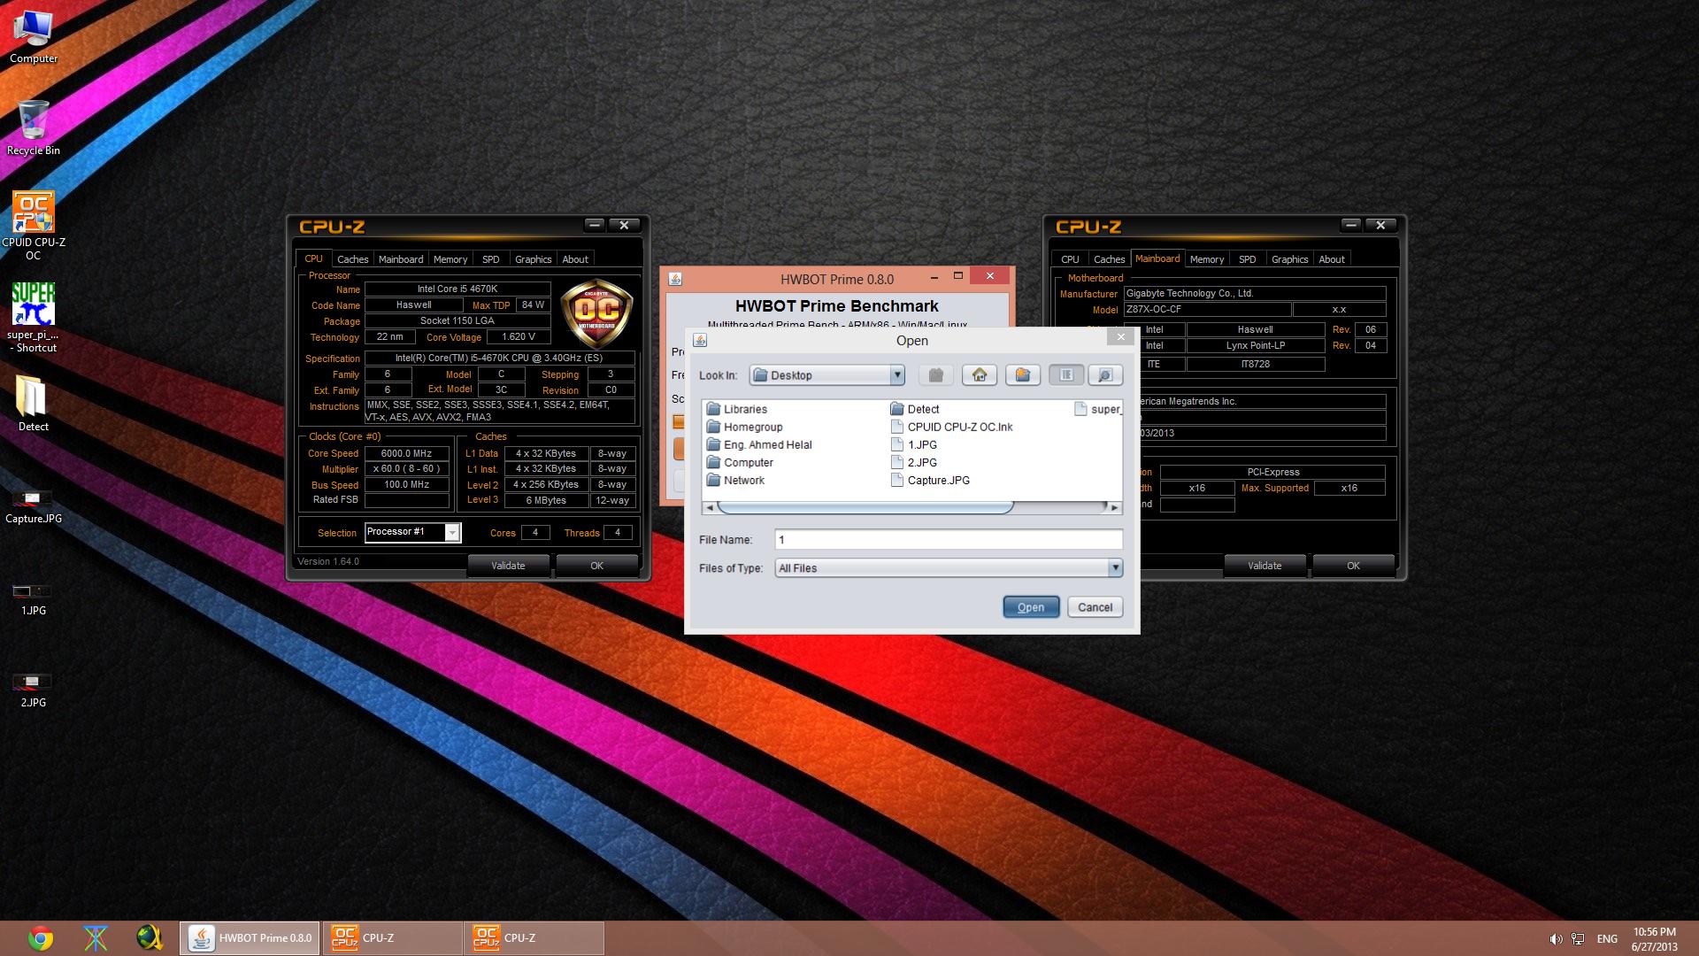The height and width of the screenshot is (956, 1699).
Task: Launch Google Chrome from the taskbar
Action: pyautogui.click(x=40, y=938)
